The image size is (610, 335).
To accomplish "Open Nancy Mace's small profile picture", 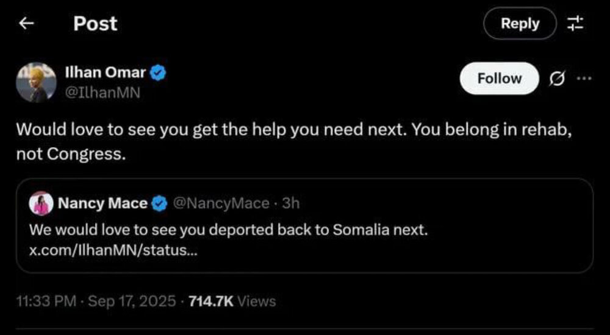I will pos(41,203).
